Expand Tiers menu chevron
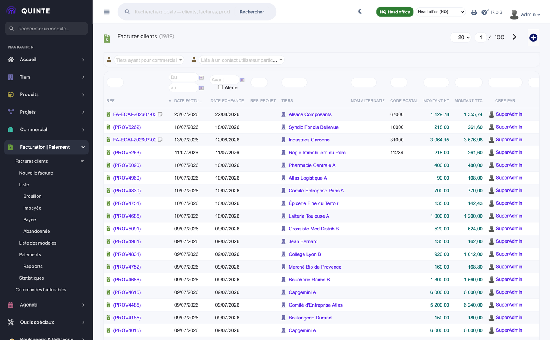Image resolution: width=550 pixels, height=340 pixels. (83, 77)
